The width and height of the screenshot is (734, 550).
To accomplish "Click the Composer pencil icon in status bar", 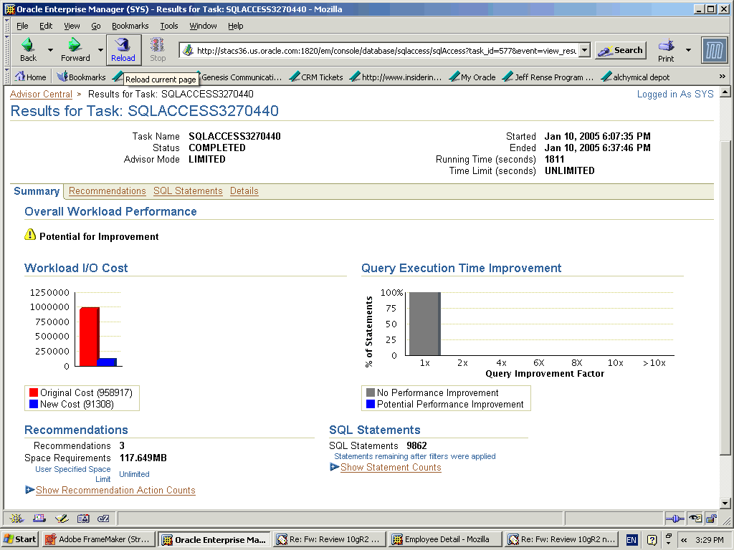I will (62, 518).
